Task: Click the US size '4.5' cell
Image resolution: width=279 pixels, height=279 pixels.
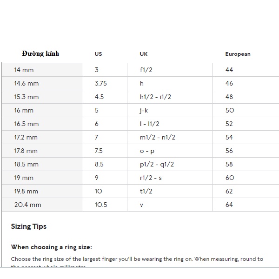Action: 99,97
